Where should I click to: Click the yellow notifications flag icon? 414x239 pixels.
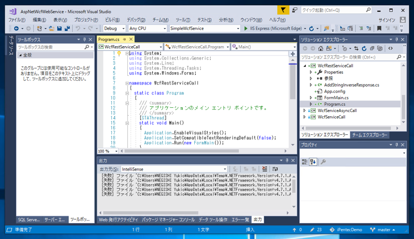(x=283, y=10)
